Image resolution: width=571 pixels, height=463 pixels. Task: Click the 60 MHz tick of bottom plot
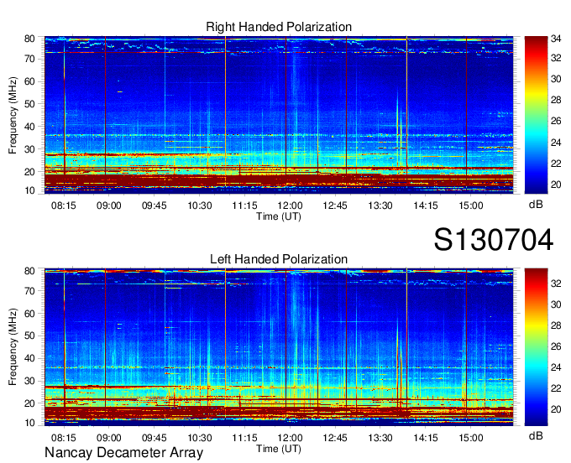pyautogui.click(x=29, y=313)
